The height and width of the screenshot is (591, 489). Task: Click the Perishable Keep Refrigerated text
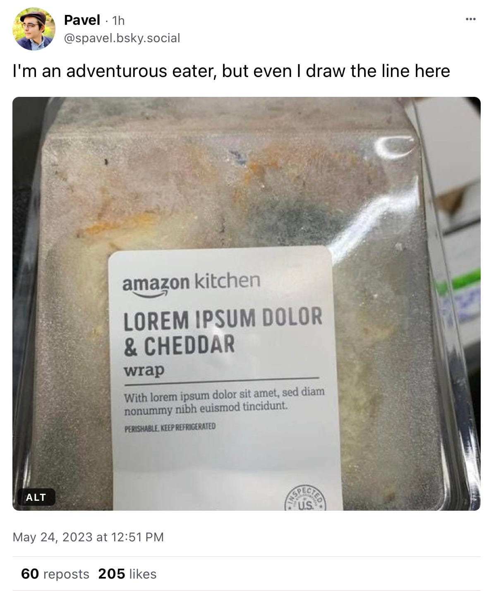coord(170,427)
